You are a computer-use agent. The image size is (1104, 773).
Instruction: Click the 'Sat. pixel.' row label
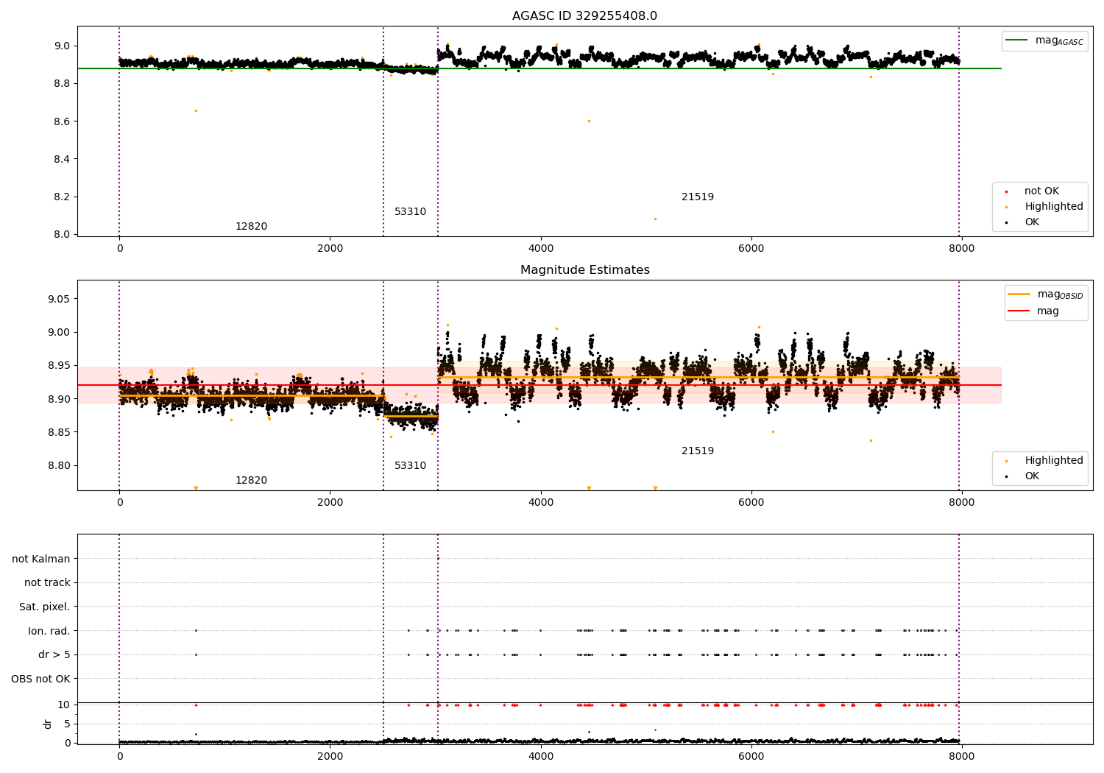click(45, 607)
